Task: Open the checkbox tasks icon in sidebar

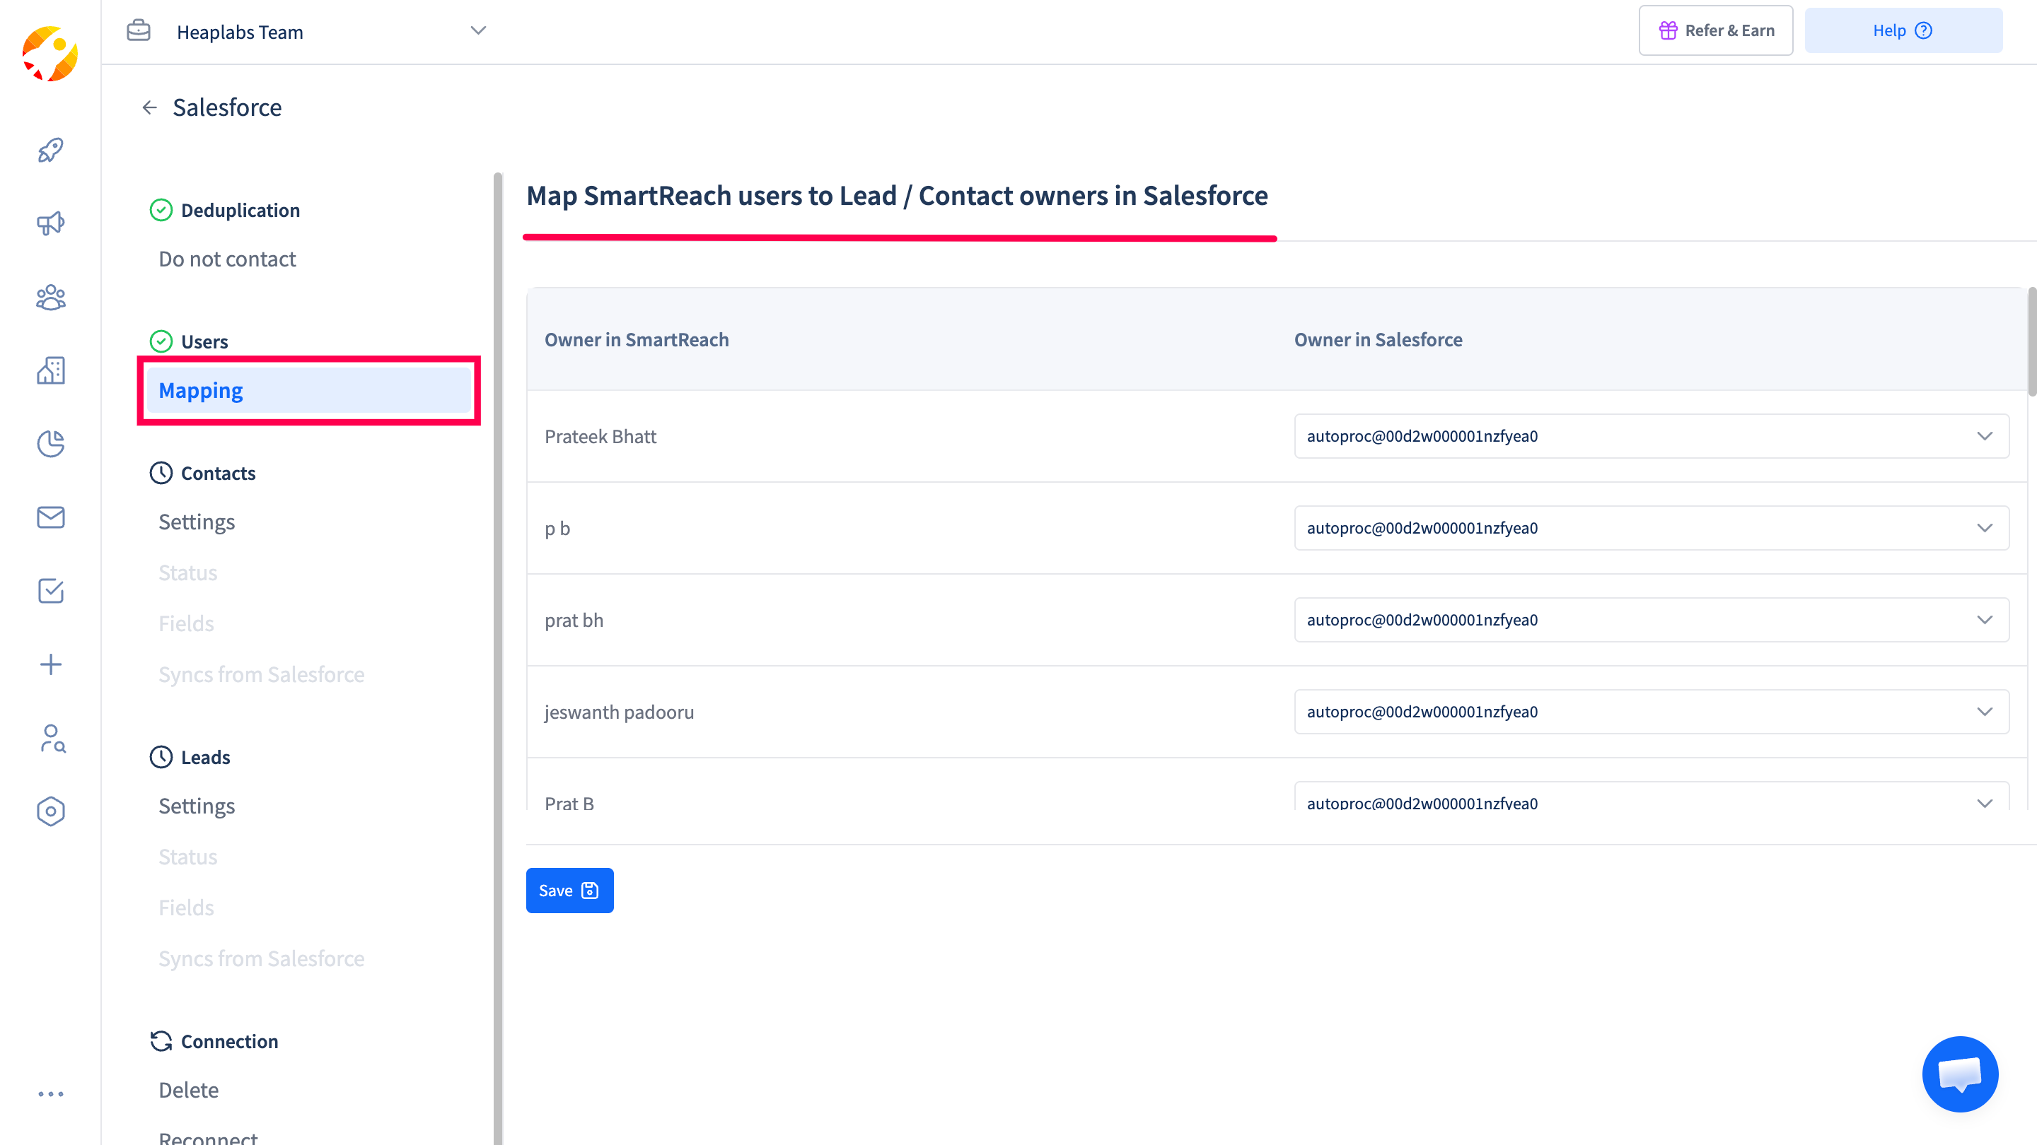Action: click(51, 591)
